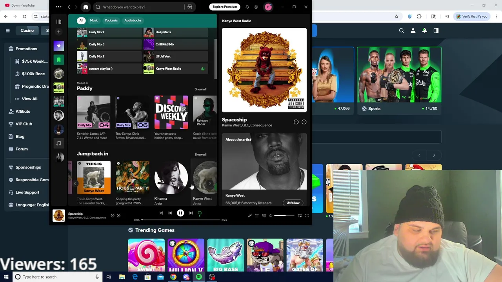Image resolution: width=502 pixels, height=282 pixels.
Task: Open Browse icon inside Spotify search bar
Action: click(190, 7)
